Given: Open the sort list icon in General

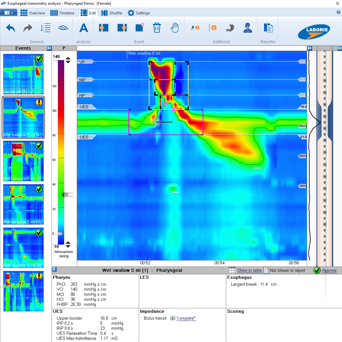Looking at the screenshot, I should 45,28.
